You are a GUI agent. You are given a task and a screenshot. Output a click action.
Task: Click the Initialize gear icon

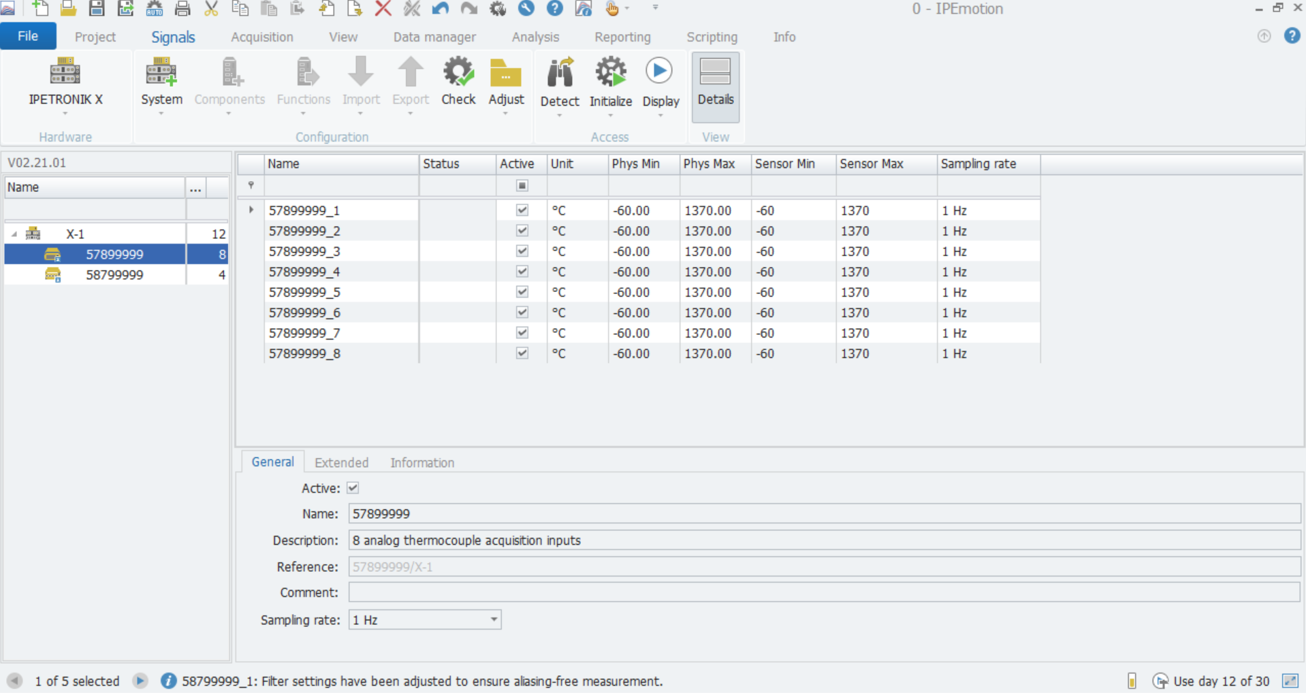(610, 73)
